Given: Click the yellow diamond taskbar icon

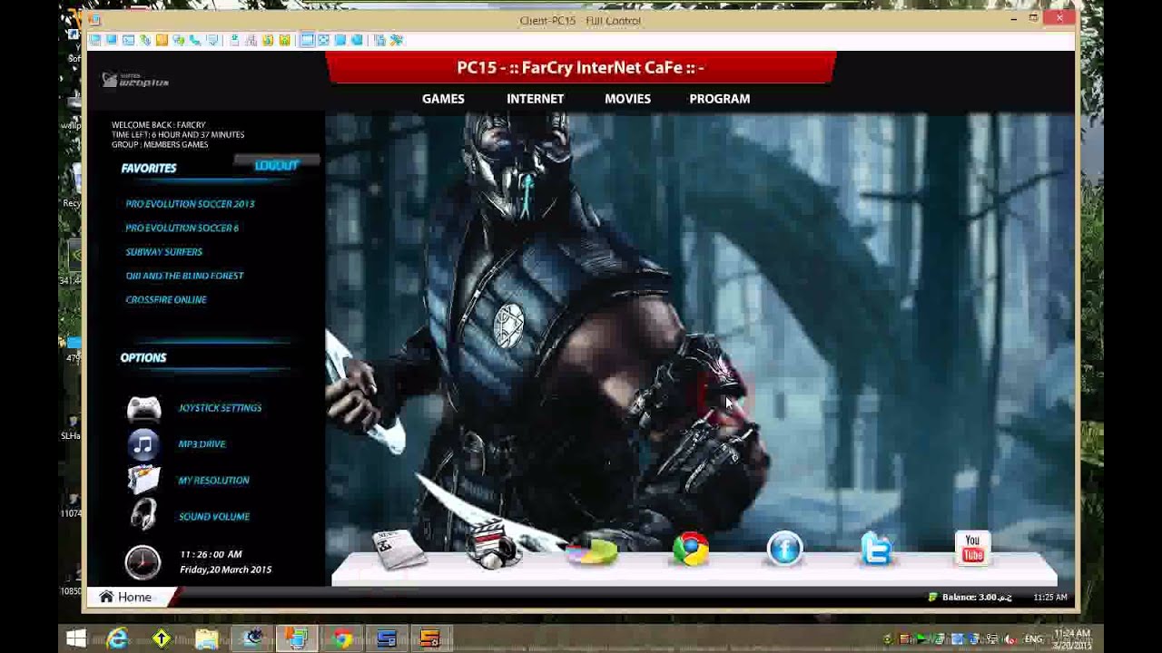Looking at the screenshot, I should pos(162,639).
